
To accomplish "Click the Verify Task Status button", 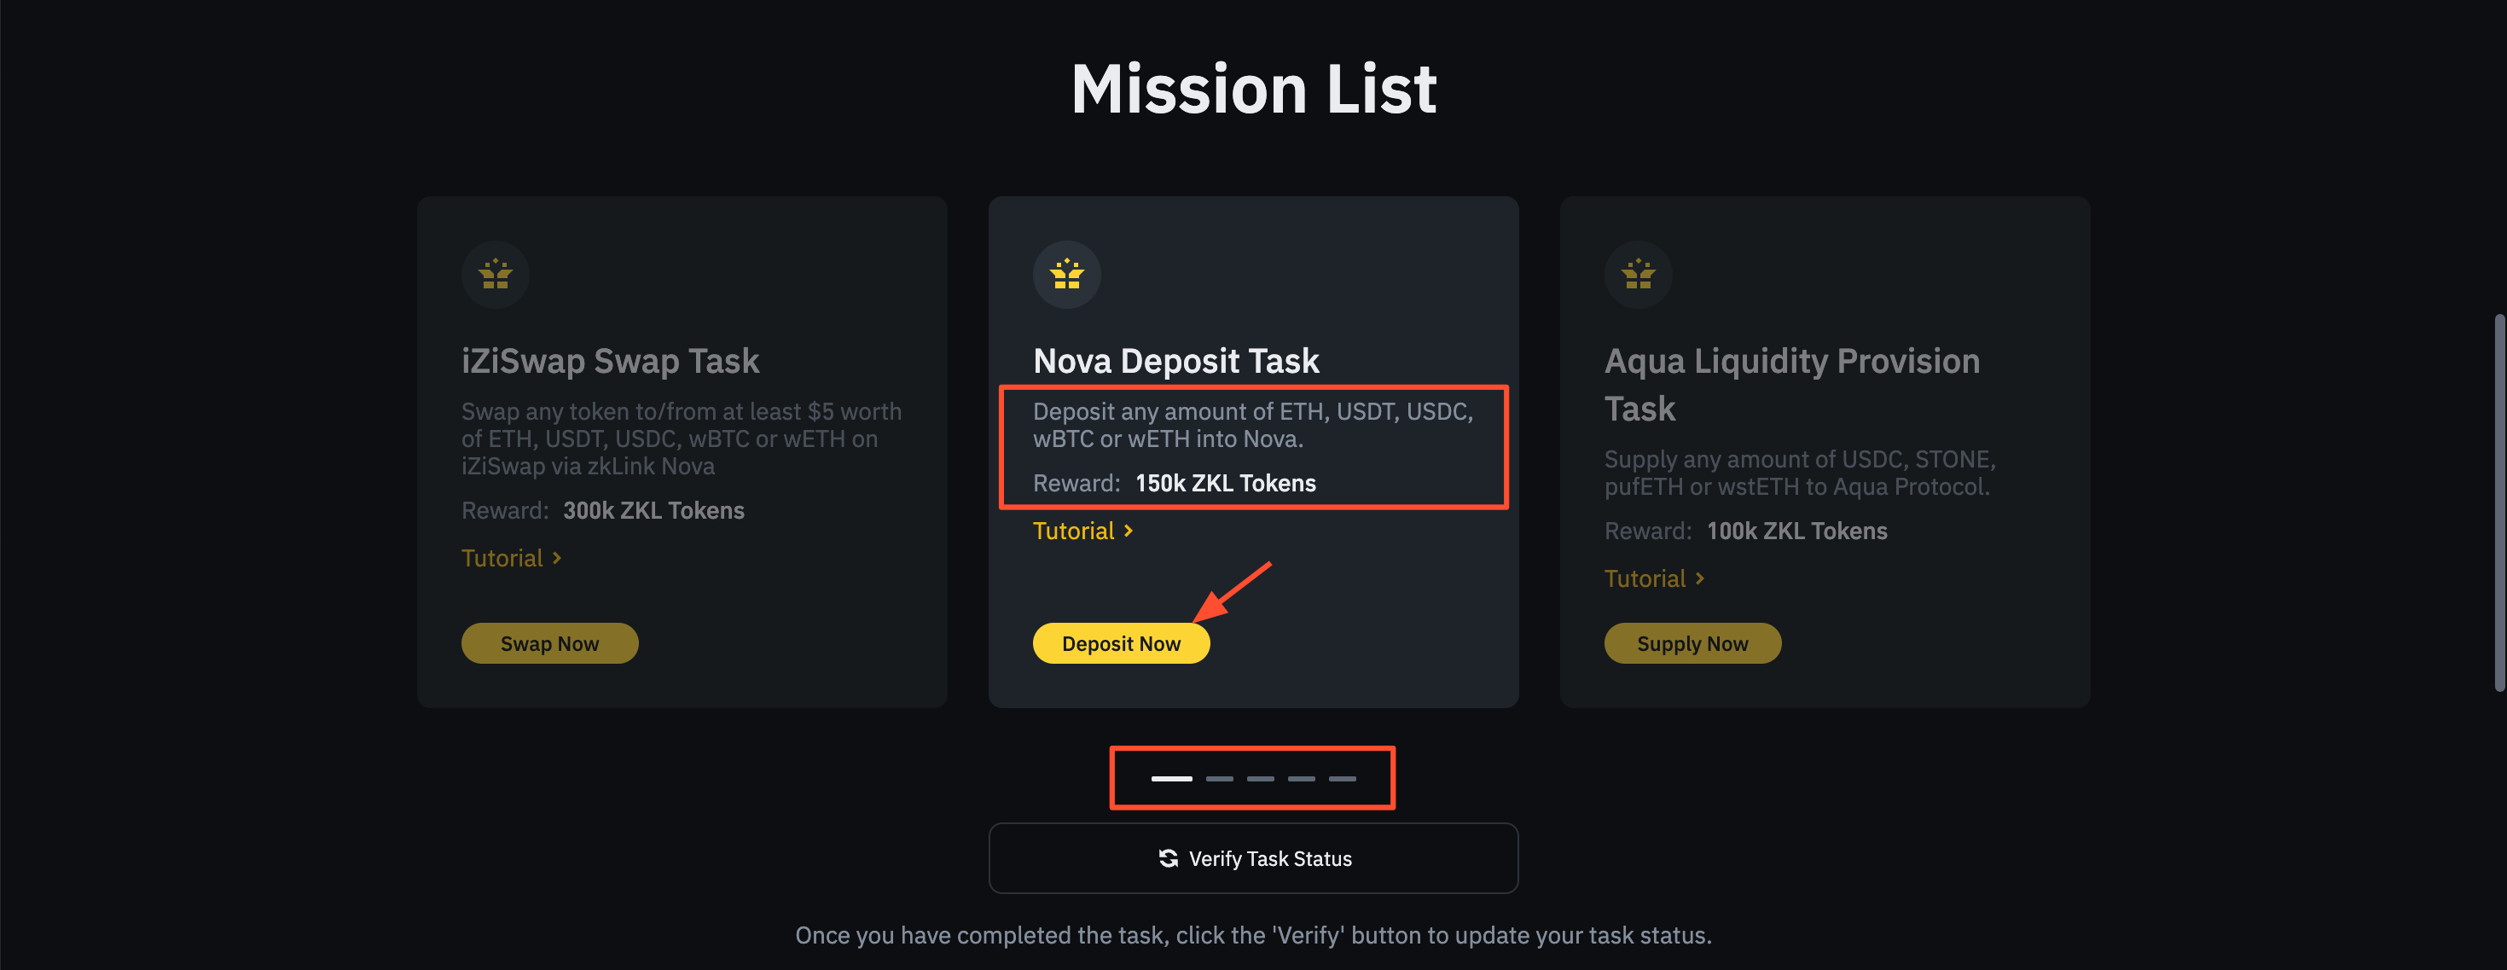I will coord(1254,858).
